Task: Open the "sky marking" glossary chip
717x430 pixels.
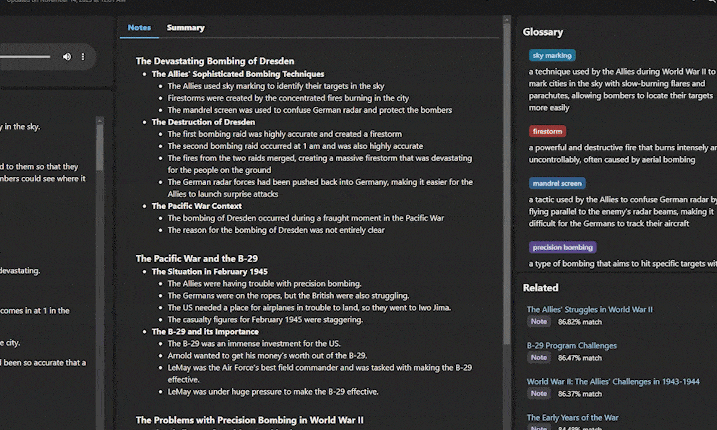Action: click(x=551, y=55)
